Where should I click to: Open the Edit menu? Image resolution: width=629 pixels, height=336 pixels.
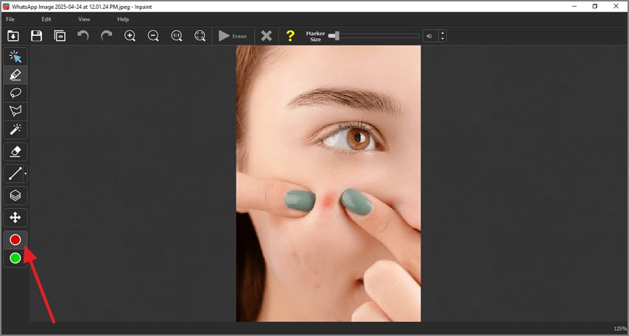[x=46, y=19]
